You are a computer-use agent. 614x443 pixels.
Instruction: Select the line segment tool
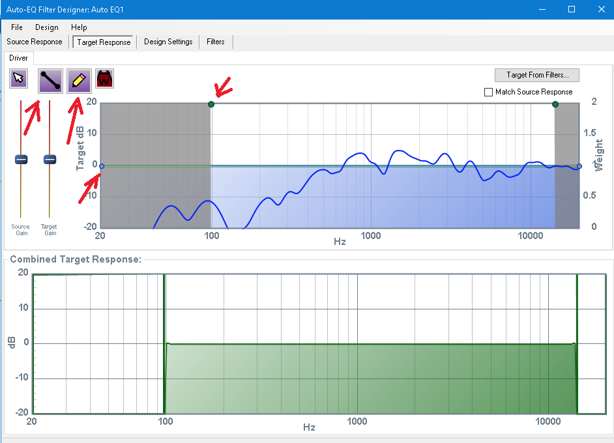coord(51,80)
